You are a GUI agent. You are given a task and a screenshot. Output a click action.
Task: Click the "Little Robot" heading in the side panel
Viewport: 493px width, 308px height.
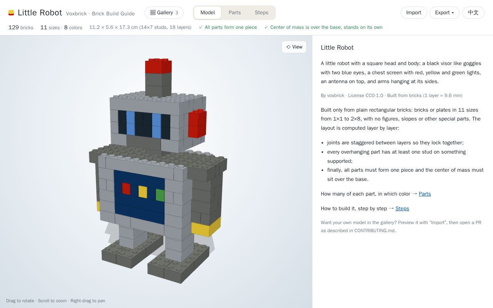click(x=337, y=48)
